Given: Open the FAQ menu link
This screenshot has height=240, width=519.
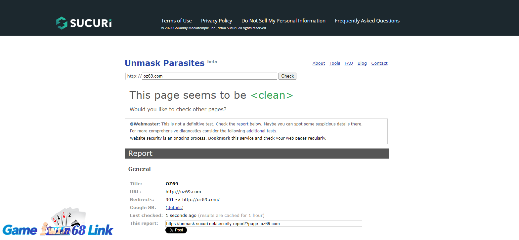Looking at the screenshot, I should coord(349,63).
